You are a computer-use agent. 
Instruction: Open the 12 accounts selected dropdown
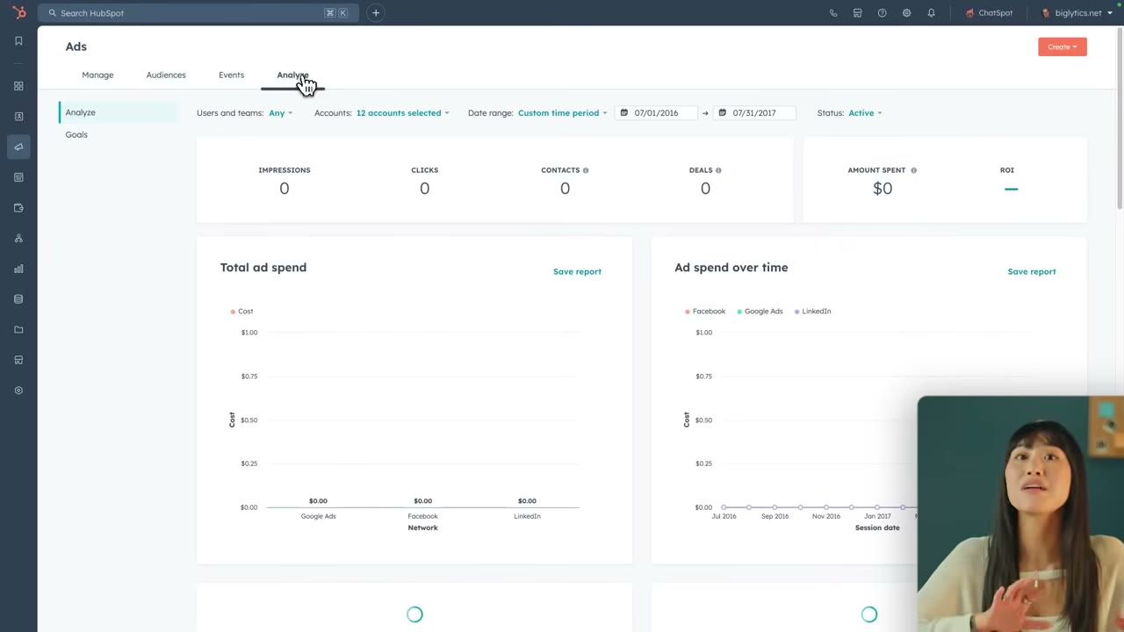(x=402, y=112)
